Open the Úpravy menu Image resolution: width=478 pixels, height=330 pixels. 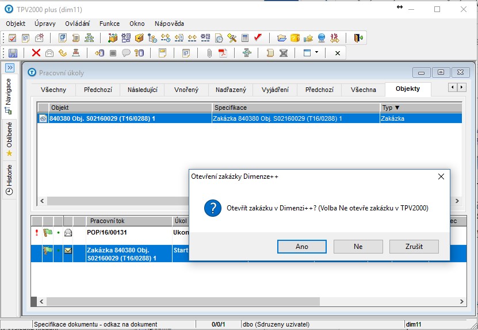(45, 24)
